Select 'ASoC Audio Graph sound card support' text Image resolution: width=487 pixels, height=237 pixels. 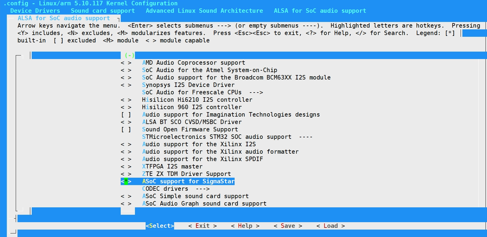coord(204,203)
